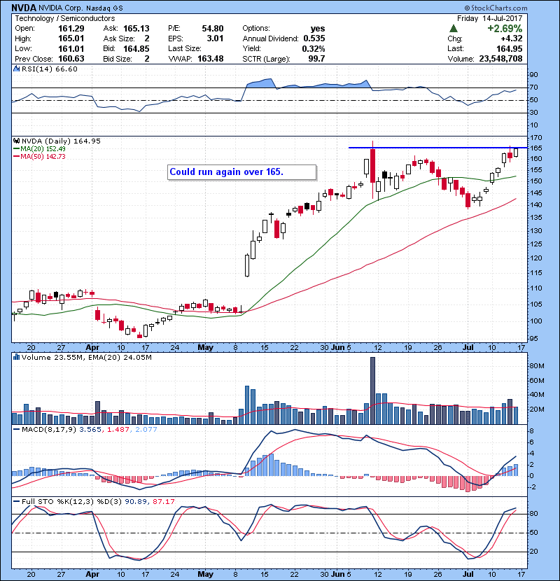The width and height of the screenshot is (560, 581).
Task: Click the MACD(8,17,9) indicator label
Action: pyautogui.click(x=49, y=429)
